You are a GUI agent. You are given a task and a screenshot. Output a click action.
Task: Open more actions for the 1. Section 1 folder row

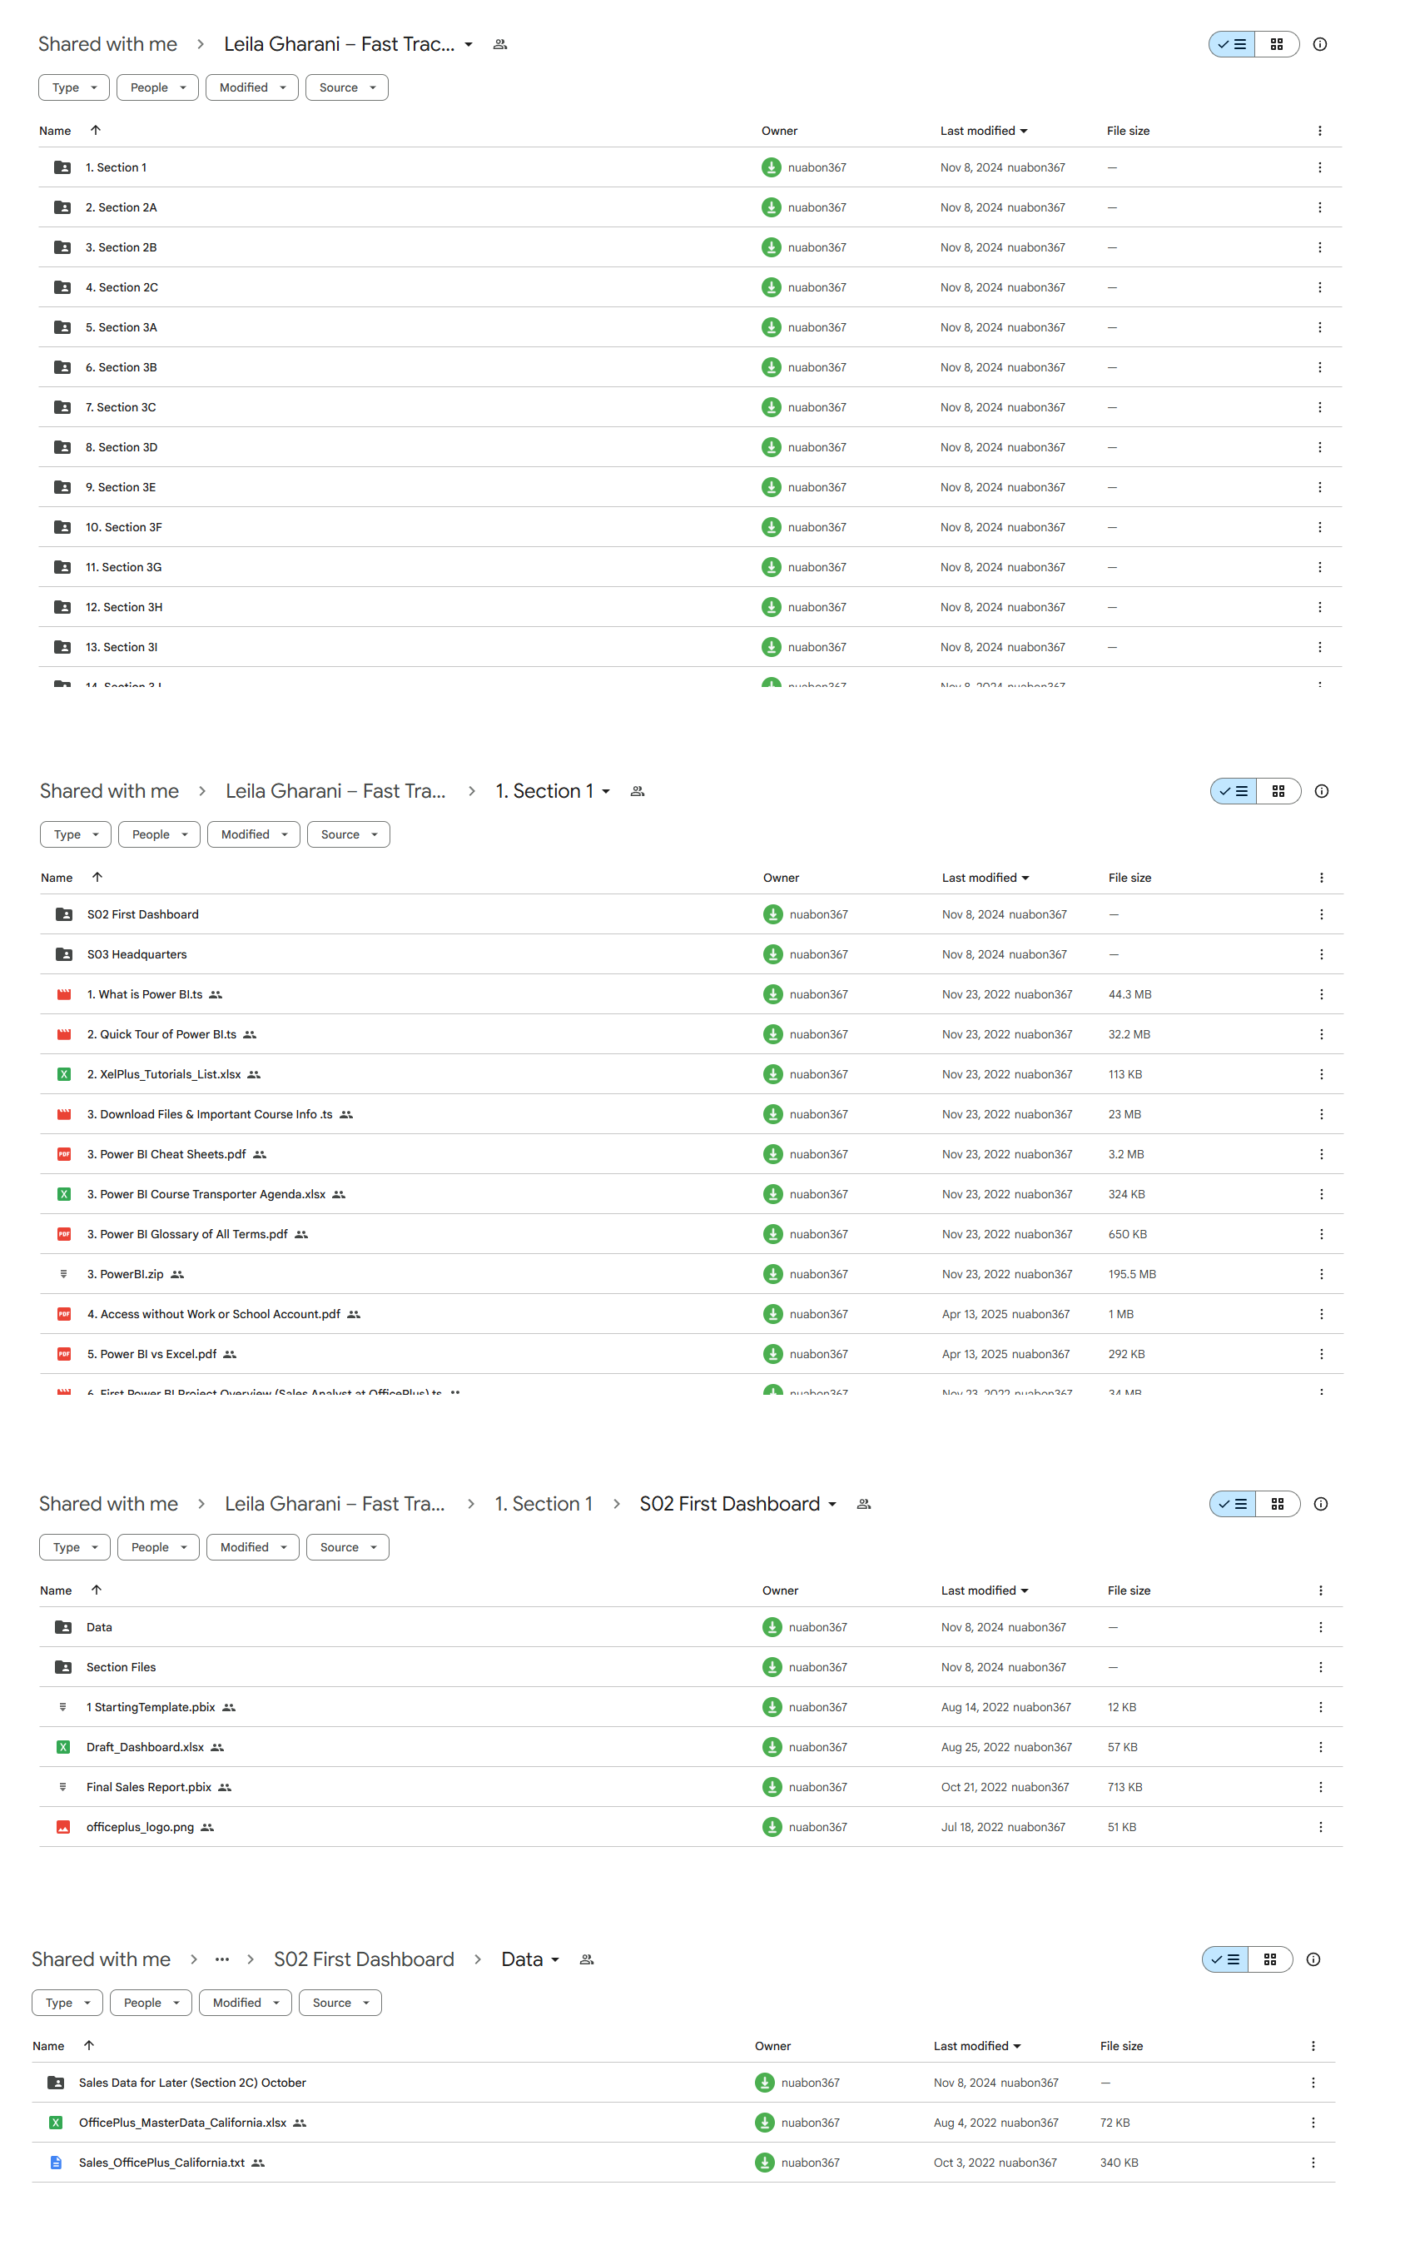pyautogui.click(x=1319, y=167)
